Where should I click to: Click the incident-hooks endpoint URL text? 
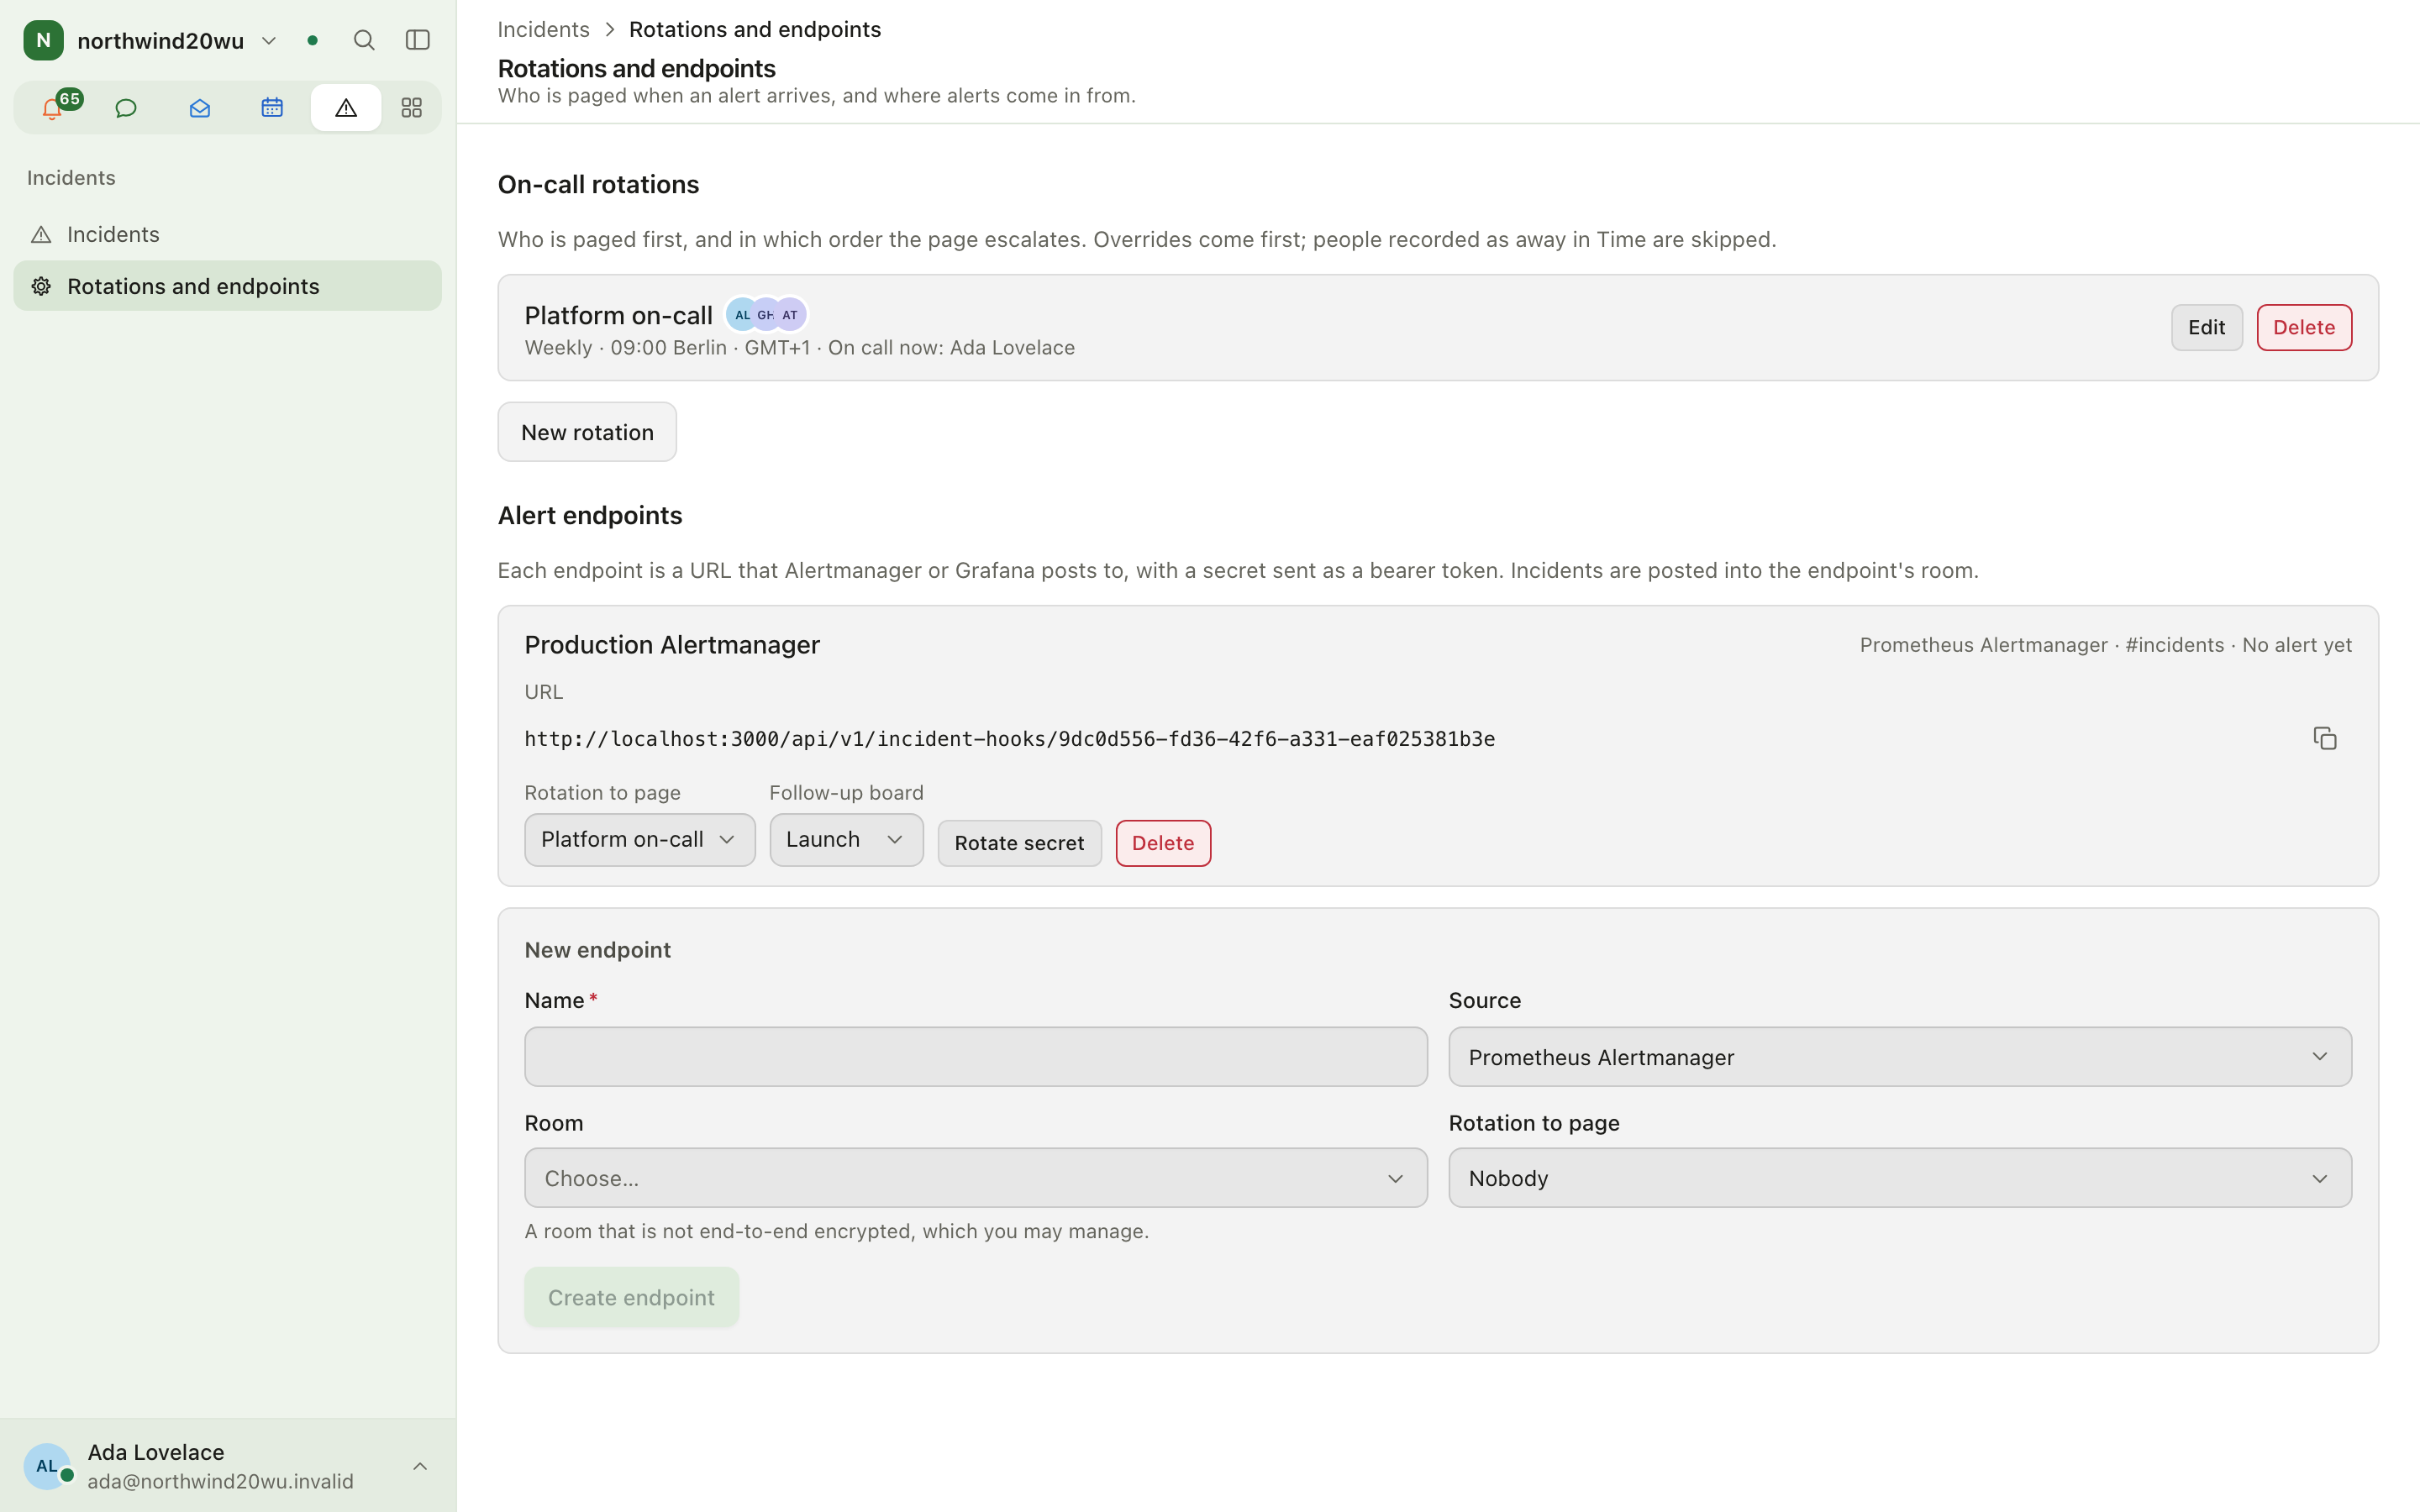coord(1009,738)
